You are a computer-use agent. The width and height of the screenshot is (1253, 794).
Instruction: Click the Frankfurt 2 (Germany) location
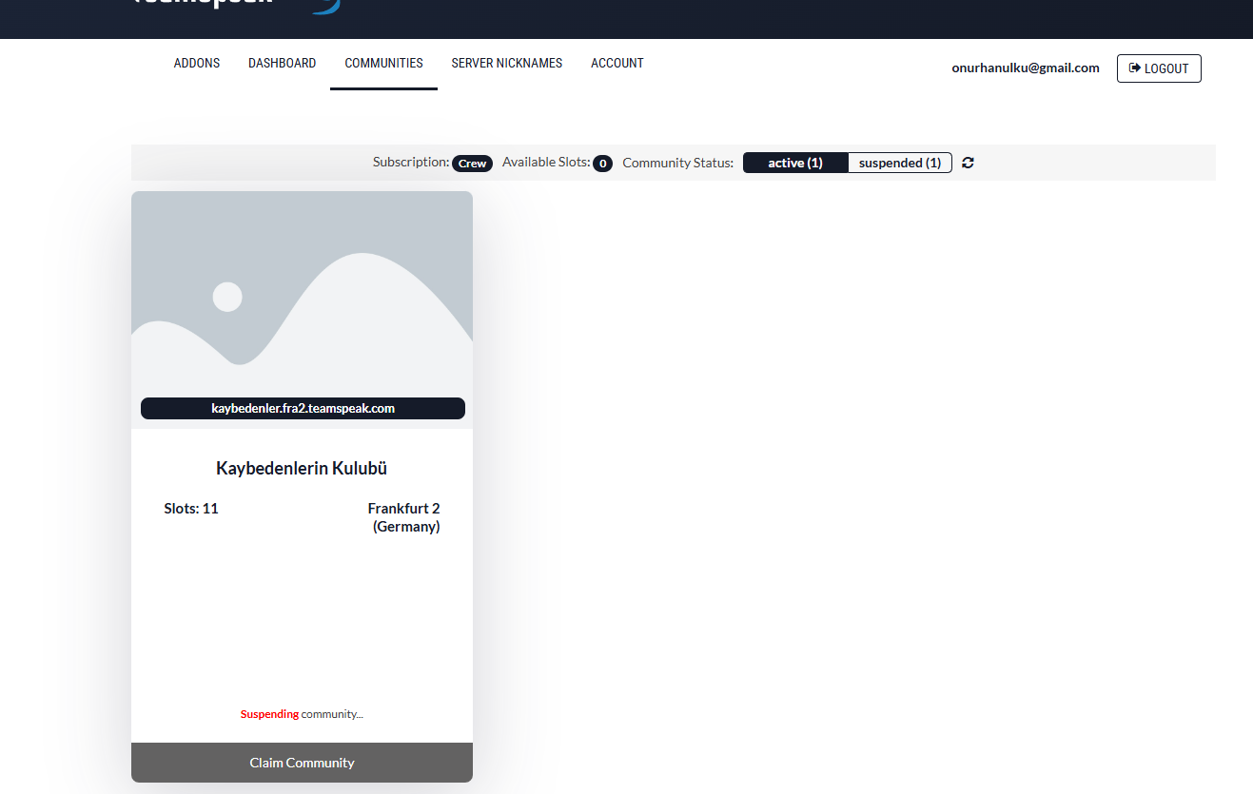(x=404, y=517)
